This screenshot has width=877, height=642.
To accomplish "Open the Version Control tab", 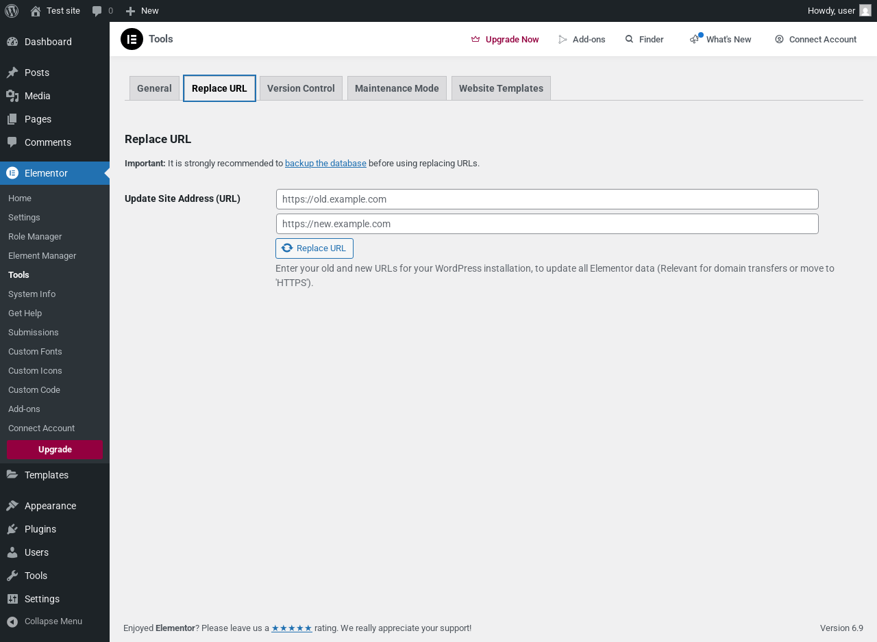I will [x=301, y=88].
